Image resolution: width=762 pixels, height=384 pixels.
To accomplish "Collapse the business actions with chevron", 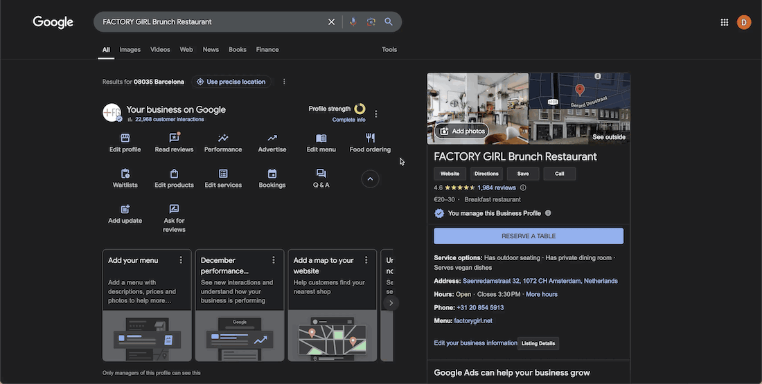I will (x=370, y=179).
